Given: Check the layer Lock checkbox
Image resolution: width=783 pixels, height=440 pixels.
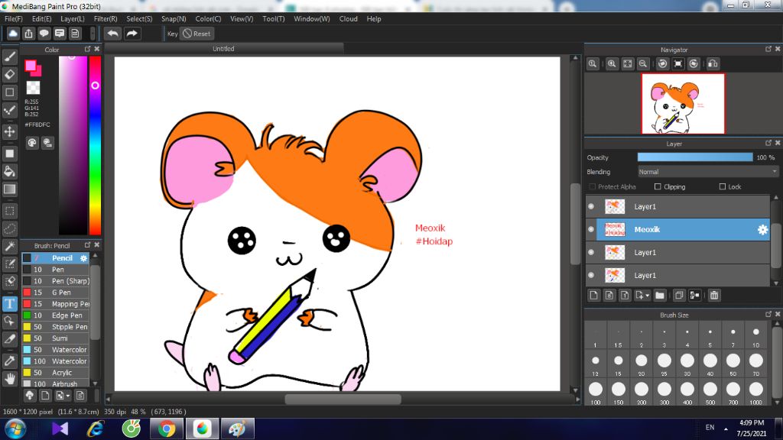Looking at the screenshot, I should click(723, 186).
